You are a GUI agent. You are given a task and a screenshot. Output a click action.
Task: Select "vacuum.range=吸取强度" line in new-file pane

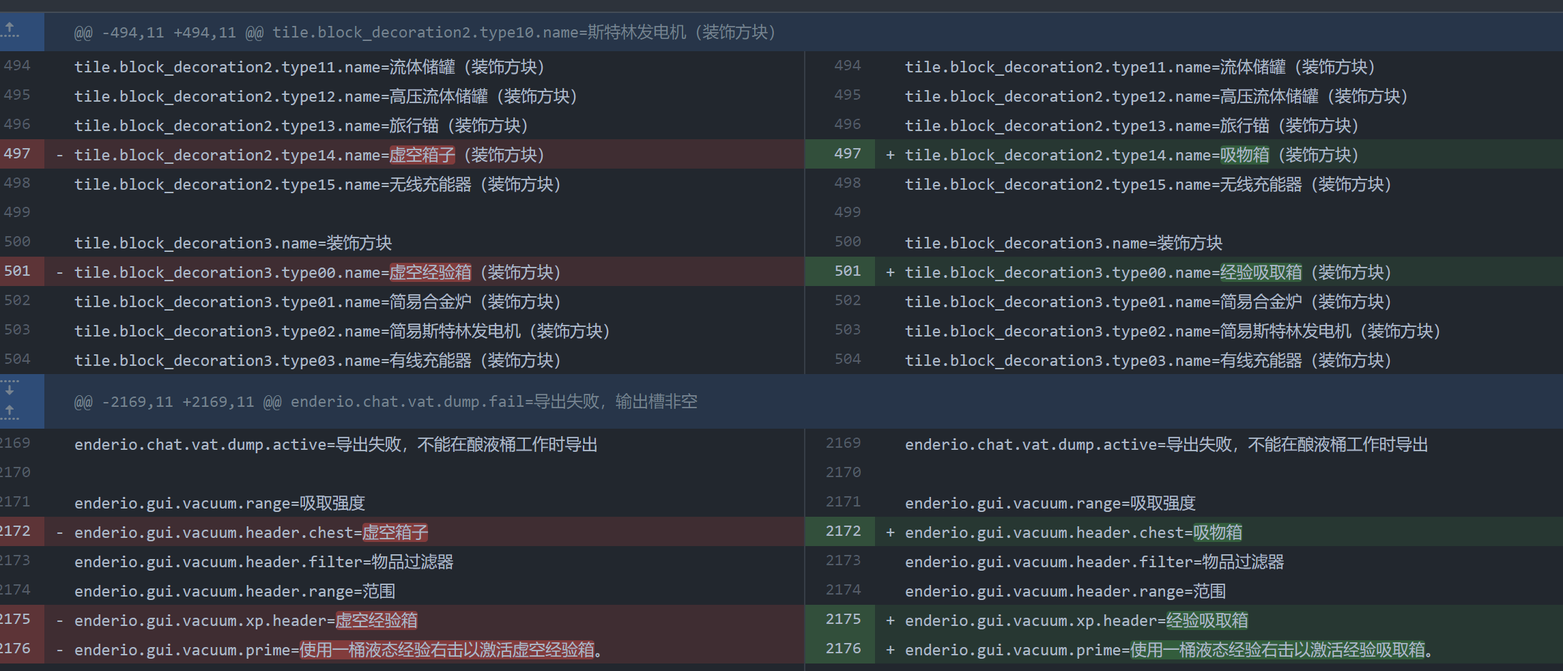click(x=1050, y=503)
